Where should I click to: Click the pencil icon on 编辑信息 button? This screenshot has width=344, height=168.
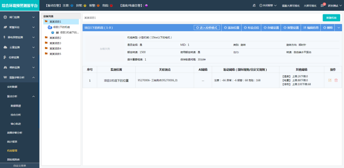tap(305, 28)
